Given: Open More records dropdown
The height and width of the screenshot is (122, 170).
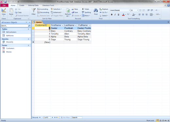Looking at the screenshot, I should point(86,16).
